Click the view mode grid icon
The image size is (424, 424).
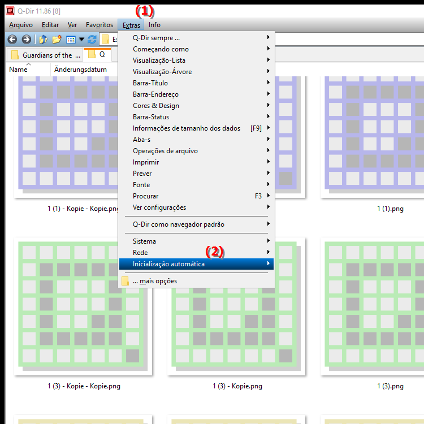71,40
